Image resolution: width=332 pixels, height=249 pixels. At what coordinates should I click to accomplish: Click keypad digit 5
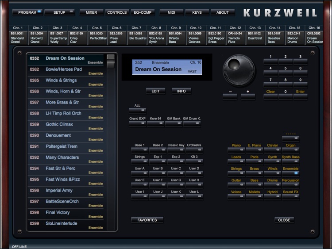tap(286, 73)
